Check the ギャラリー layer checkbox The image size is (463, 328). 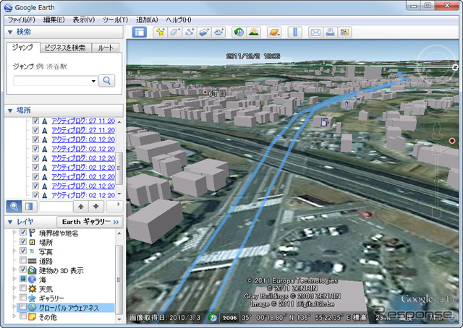point(22,298)
